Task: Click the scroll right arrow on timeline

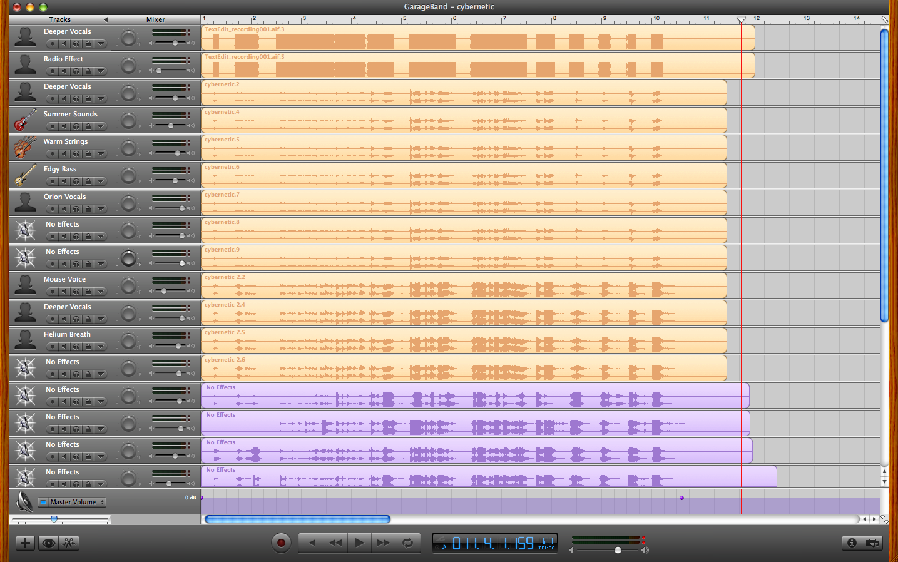Action: coord(874,519)
